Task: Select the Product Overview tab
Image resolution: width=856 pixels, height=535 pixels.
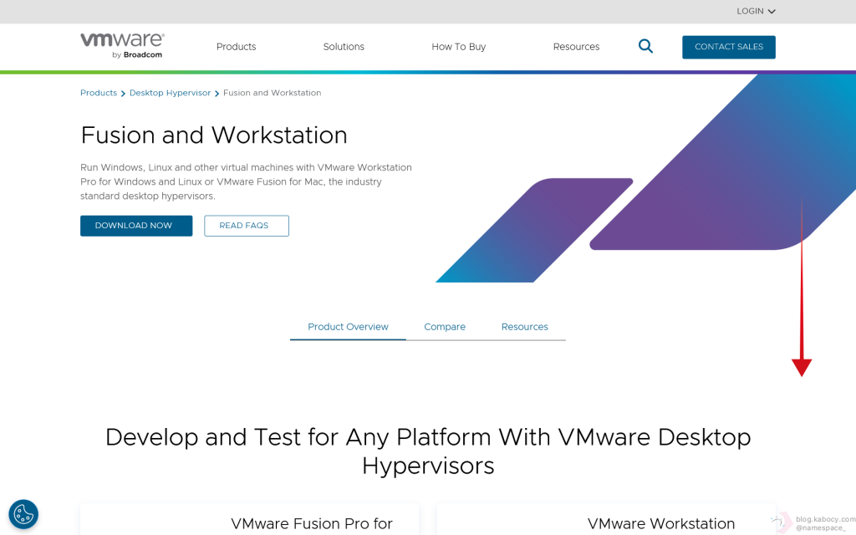Action: click(348, 327)
